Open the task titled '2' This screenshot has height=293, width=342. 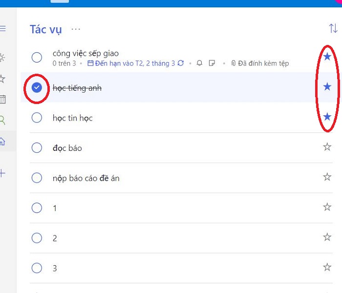pos(55,238)
